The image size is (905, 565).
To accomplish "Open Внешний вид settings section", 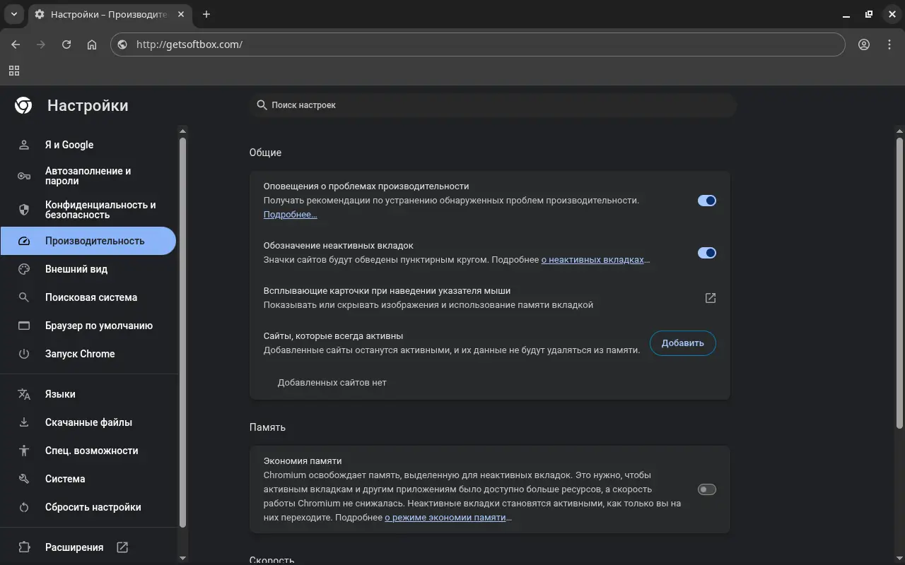I will click(76, 269).
